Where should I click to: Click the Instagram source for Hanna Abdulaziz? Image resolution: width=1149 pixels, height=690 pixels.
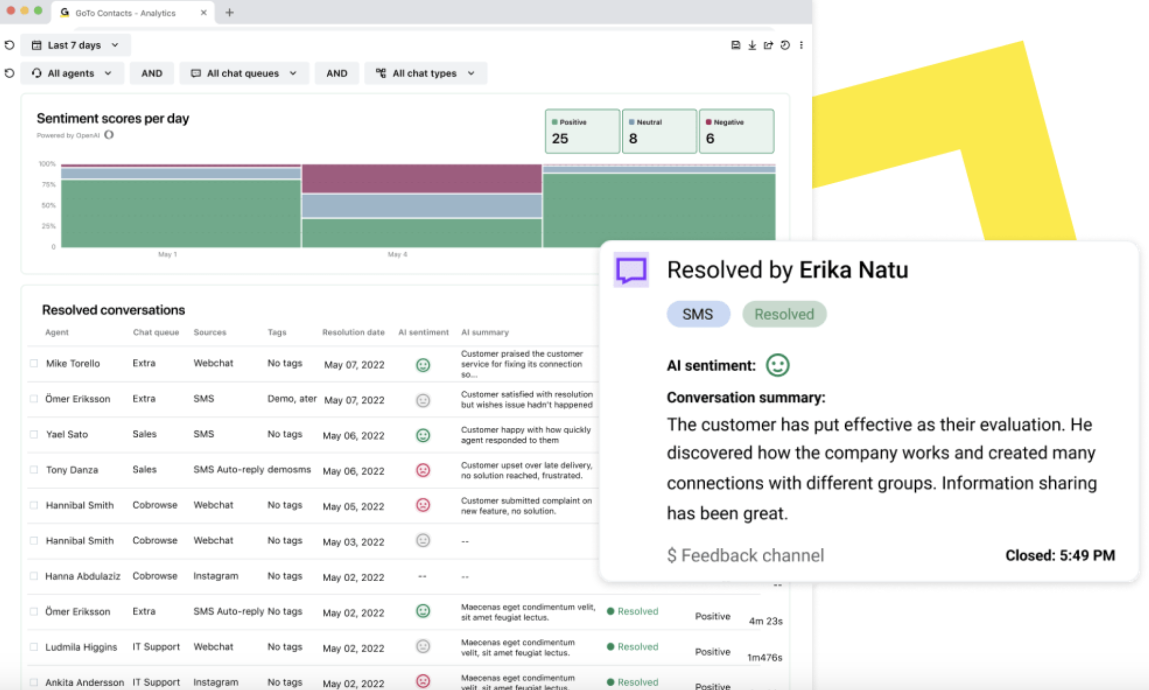(x=216, y=576)
